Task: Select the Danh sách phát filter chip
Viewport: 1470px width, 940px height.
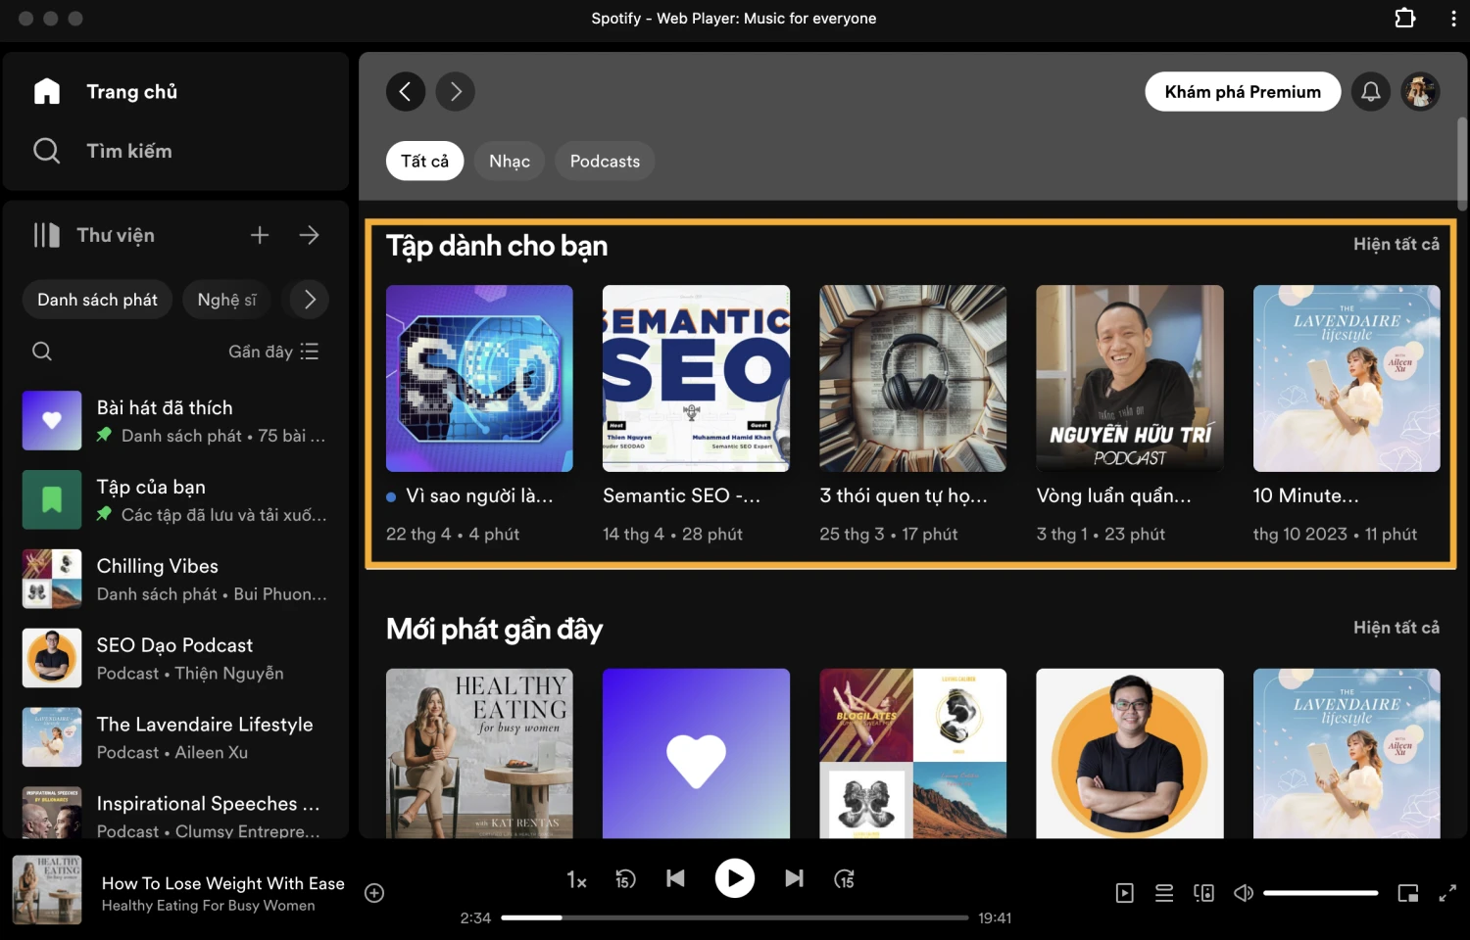Action: (x=97, y=300)
